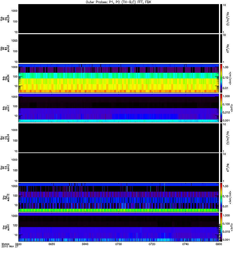Click the 0.10 color bar value of thb fbk edc34

tap(225, 77)
